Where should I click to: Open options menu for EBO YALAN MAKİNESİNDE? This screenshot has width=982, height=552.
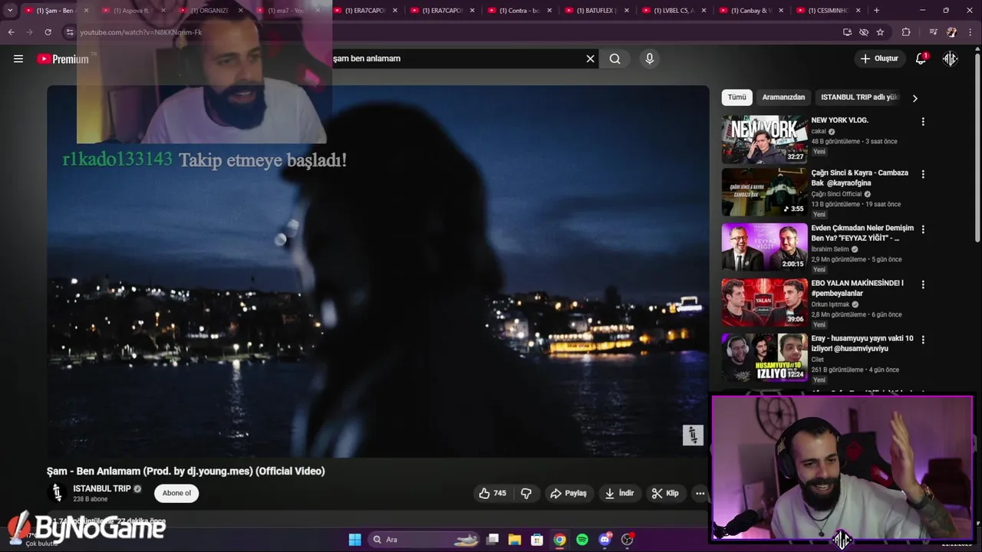click(923, 284)
